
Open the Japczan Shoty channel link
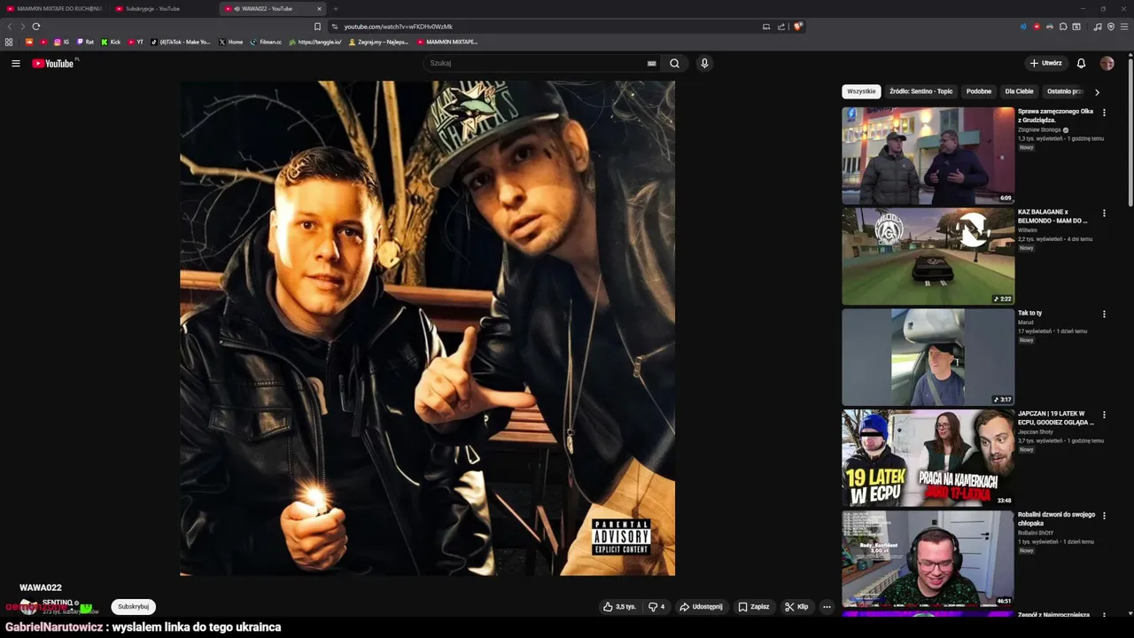(x=1036, y=432)
